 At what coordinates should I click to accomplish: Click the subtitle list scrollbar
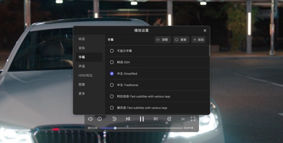click(210, 51)
